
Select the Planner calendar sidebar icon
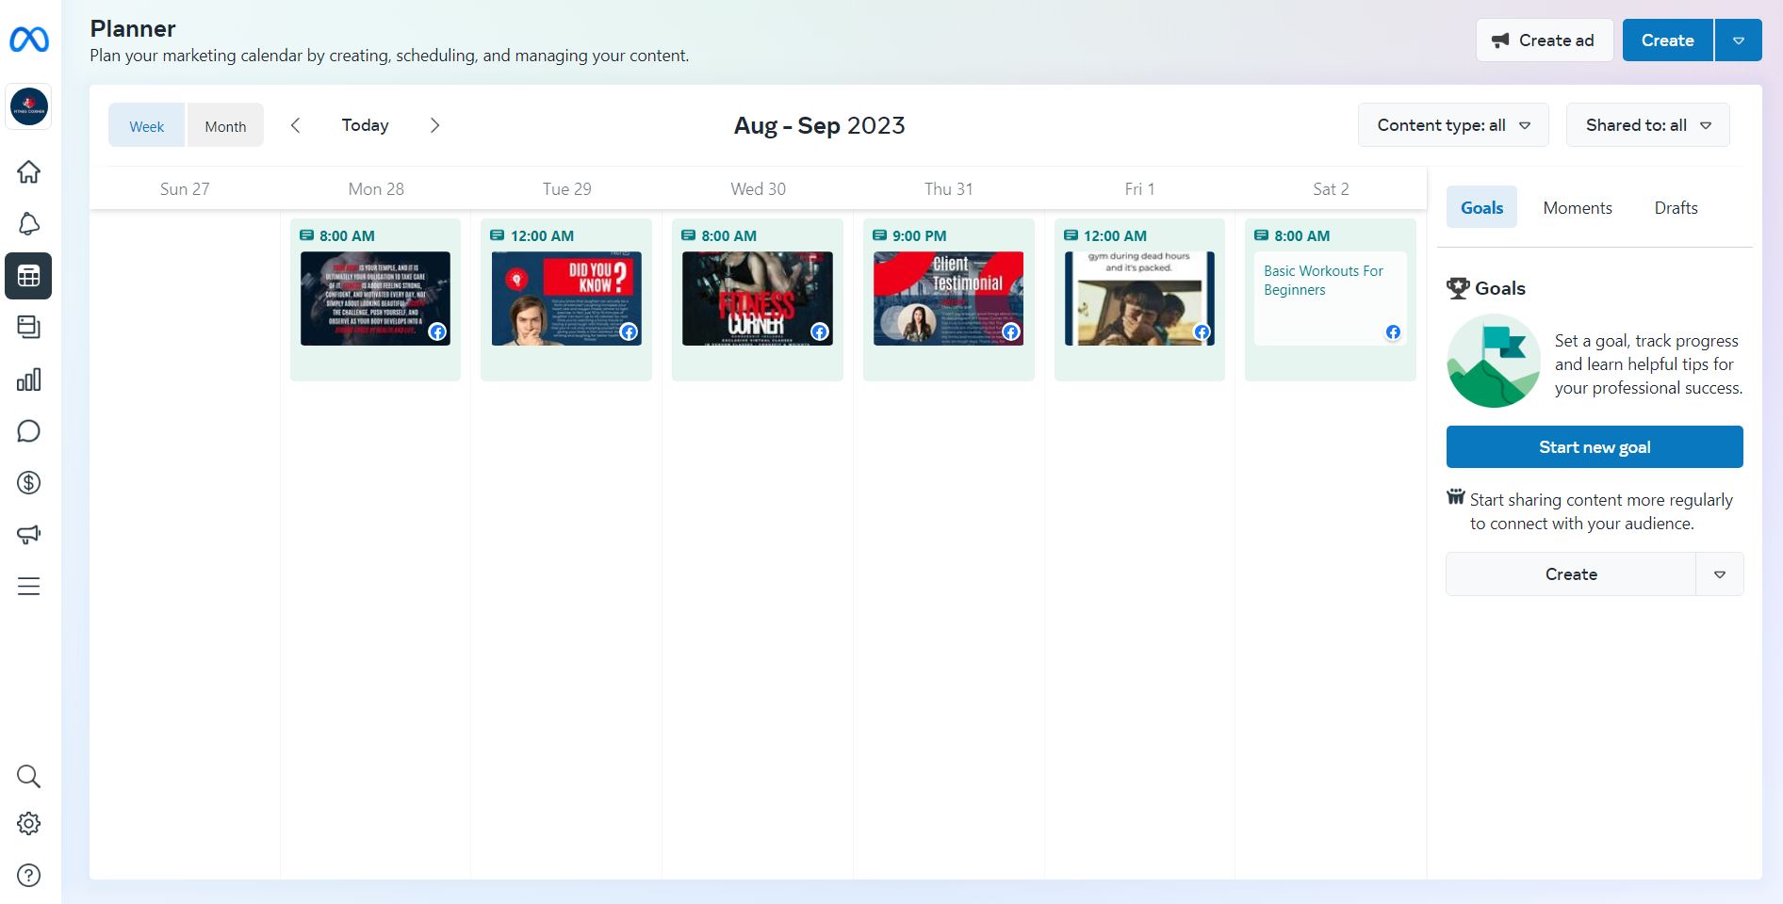29,276
